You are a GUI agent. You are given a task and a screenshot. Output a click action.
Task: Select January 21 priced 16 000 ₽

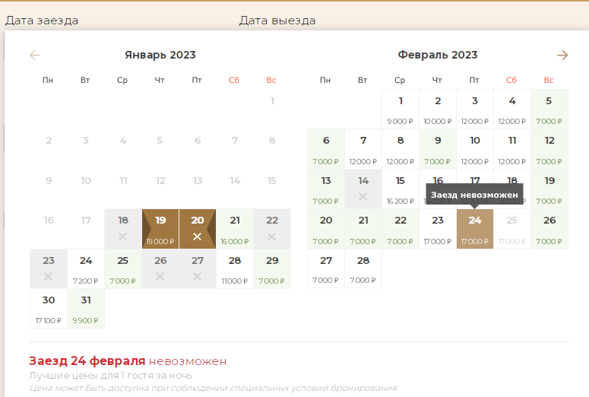tap(235, 228)
